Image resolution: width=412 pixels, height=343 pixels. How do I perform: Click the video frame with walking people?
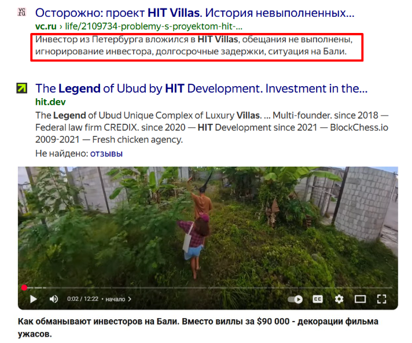pyautogui.click(x=208, y=226)
